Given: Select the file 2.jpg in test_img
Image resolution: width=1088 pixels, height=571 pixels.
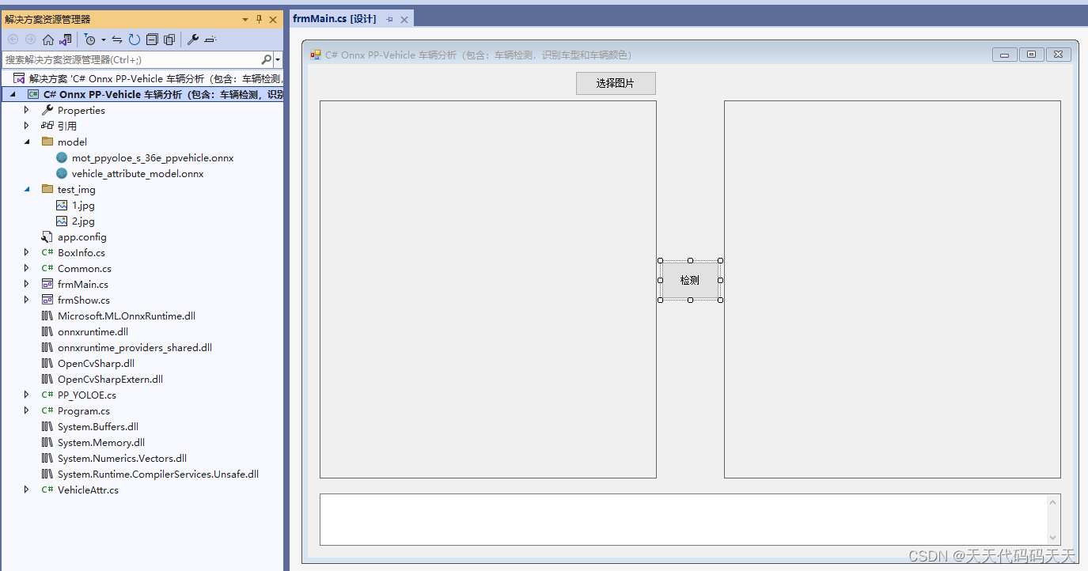Looking at the screenshot, I should 82,221.
